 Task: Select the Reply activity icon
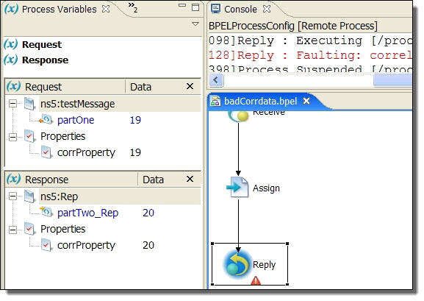237,264
